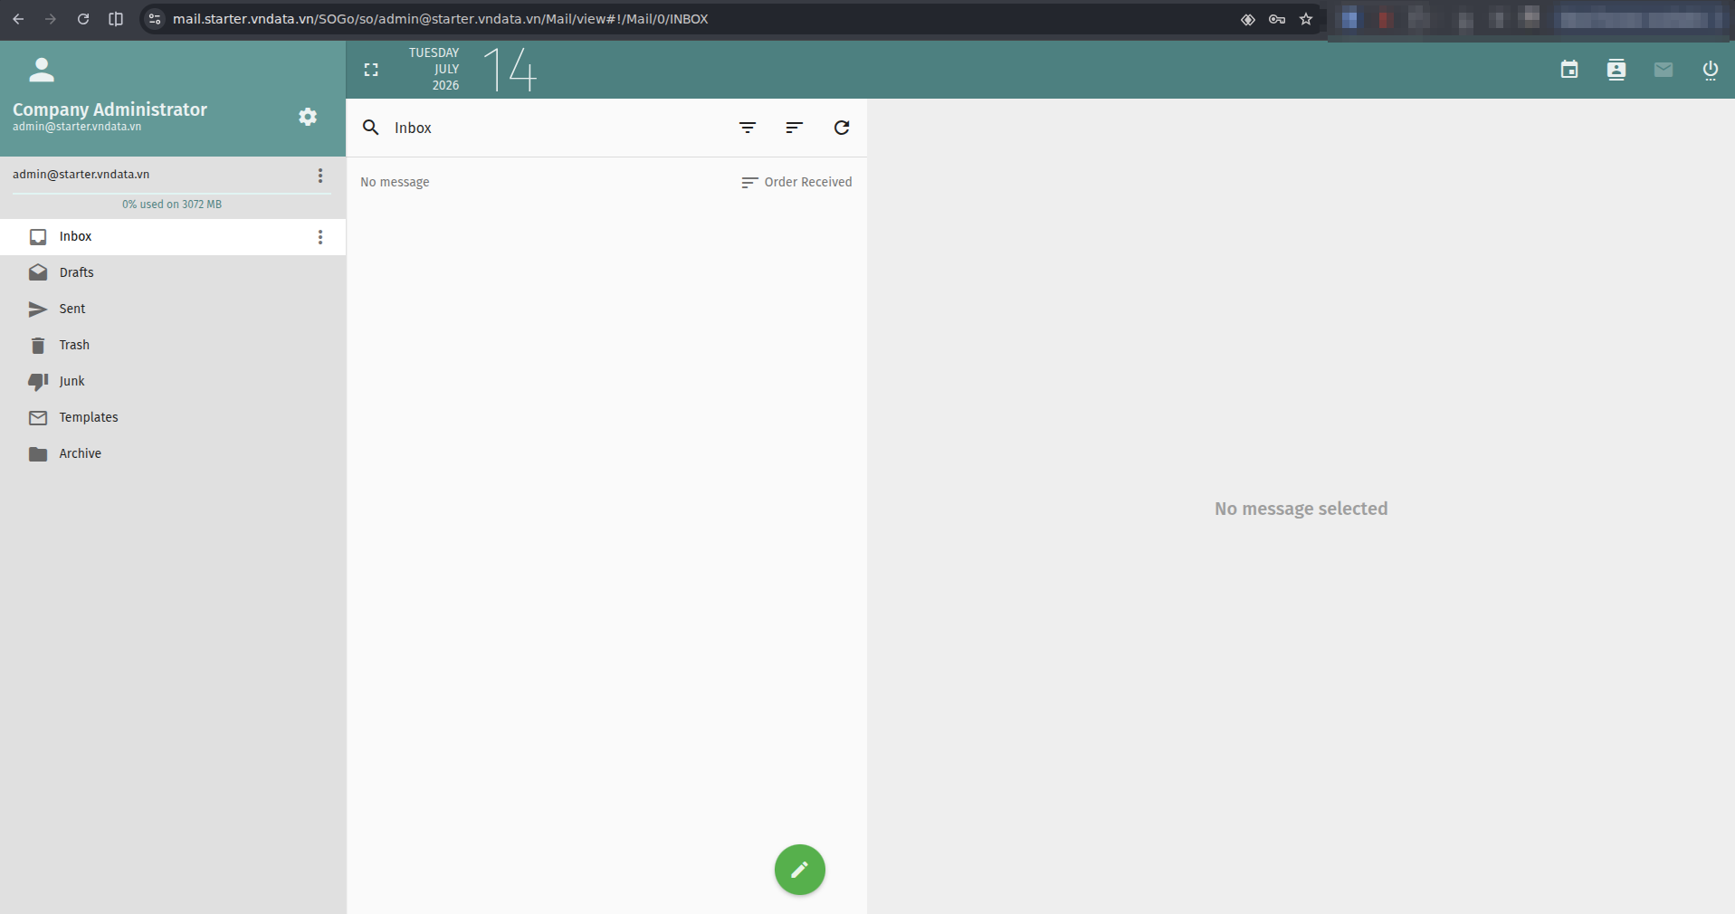Open the Junk folder

tap(172, 381)
